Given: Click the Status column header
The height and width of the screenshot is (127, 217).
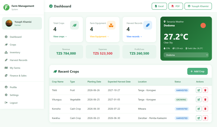Looking at the screenshot, I should coord(178,82).
